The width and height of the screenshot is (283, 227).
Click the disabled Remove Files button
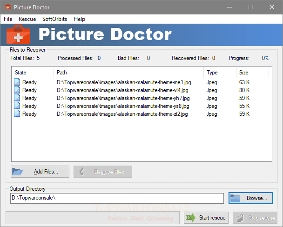pyautogui.click(x=103, y=172)
